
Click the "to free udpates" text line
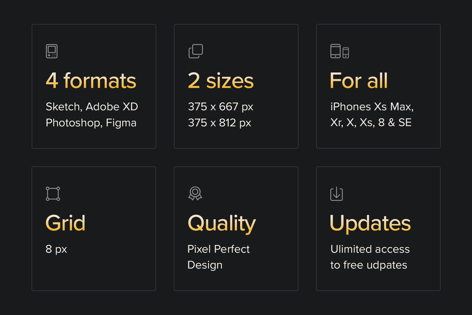[369, 265]
